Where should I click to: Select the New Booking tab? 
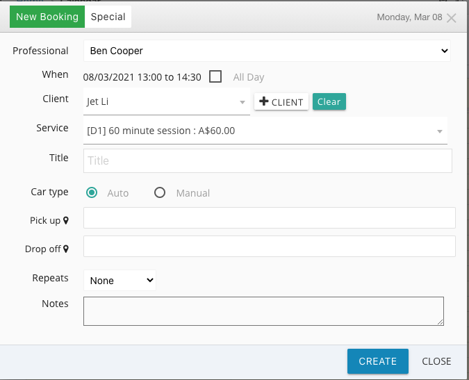click(x=47, y=17)
